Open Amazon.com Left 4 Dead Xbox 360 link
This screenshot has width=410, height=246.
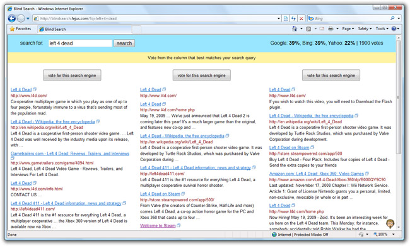pos(317,174)
